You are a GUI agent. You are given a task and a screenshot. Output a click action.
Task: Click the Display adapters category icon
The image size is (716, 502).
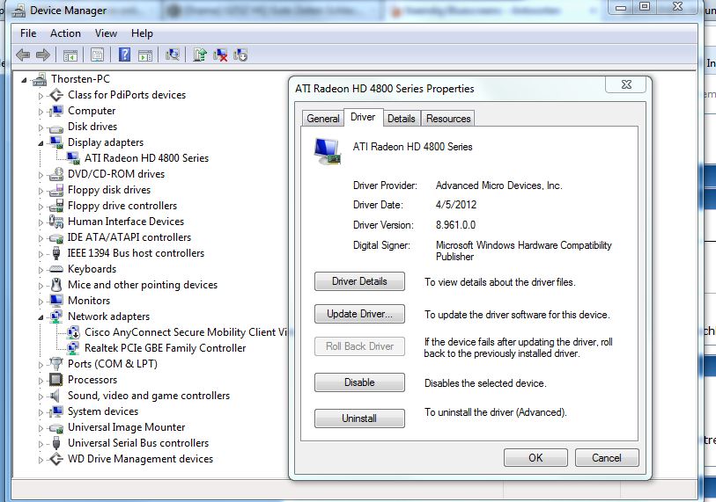point(56,142)
